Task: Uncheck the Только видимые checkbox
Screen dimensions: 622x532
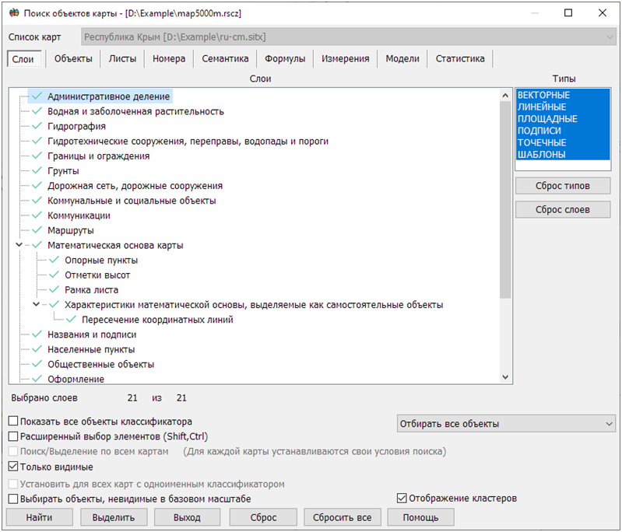Action: 13,467
